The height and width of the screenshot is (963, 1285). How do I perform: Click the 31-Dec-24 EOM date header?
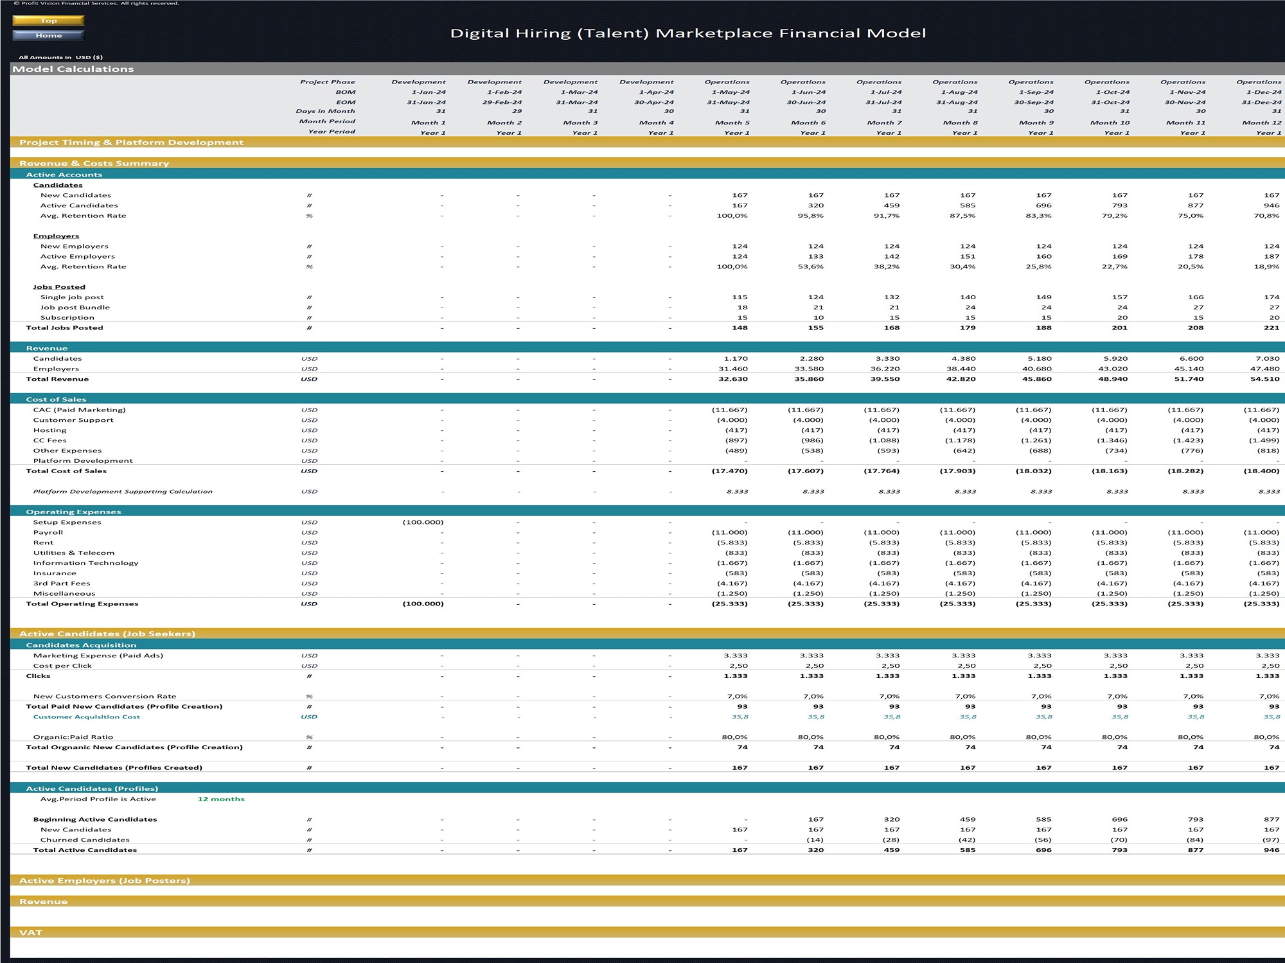(x=1261, y=102)
